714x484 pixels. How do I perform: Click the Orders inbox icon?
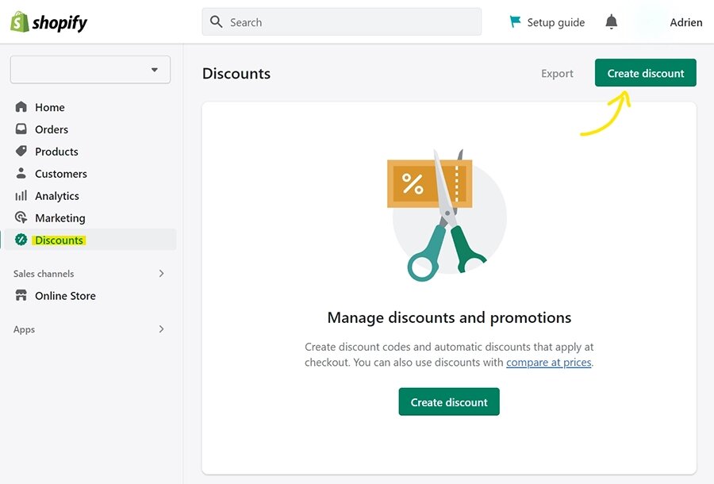click(x=21, y=129)
